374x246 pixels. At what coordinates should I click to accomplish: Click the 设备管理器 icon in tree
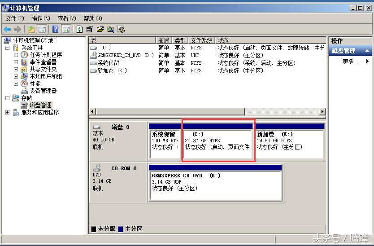pyautogui.click(x=24, y=91)
